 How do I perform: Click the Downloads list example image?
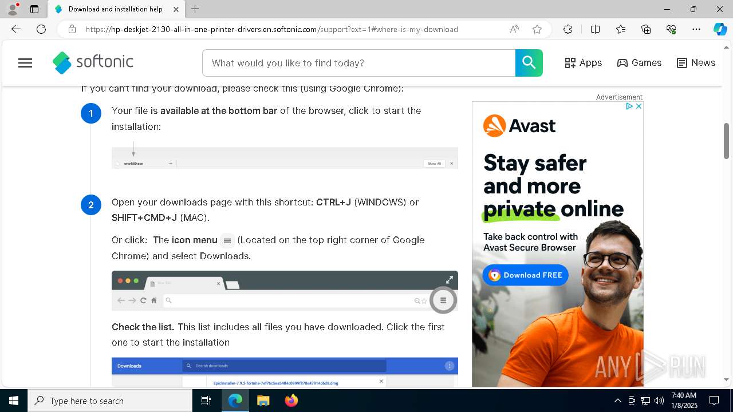point(285,372)
